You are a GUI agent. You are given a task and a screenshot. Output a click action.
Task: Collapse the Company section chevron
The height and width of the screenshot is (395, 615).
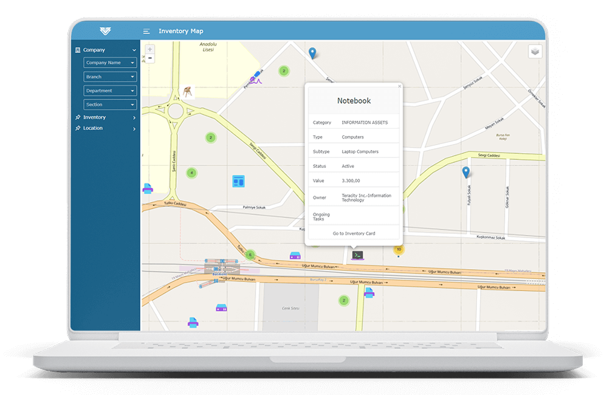[134, 50]
